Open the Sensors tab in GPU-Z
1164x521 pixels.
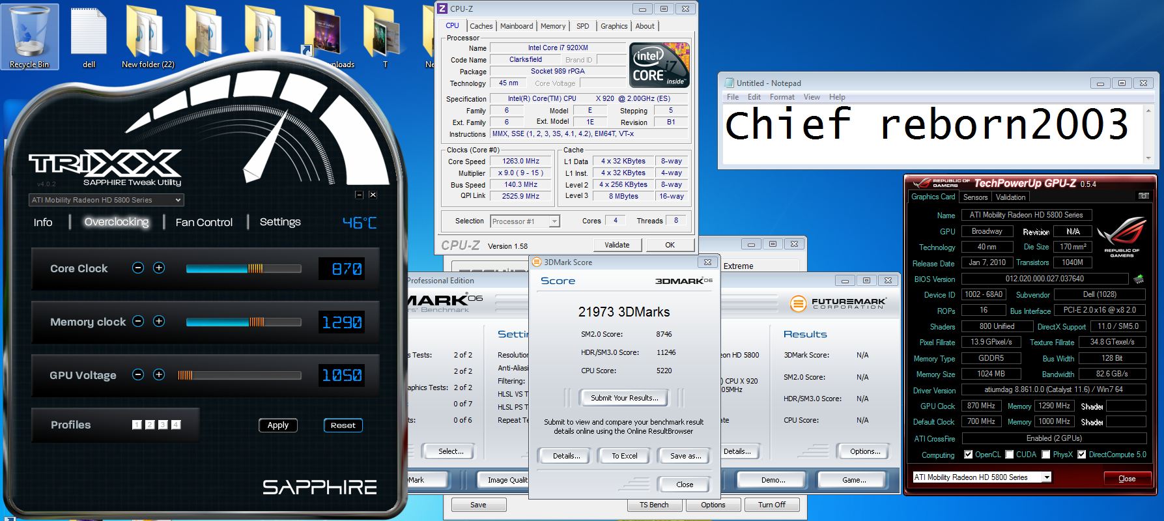[x=975, y=197]
